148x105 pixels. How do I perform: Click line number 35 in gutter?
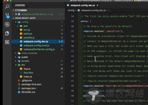tap(72, 21)
